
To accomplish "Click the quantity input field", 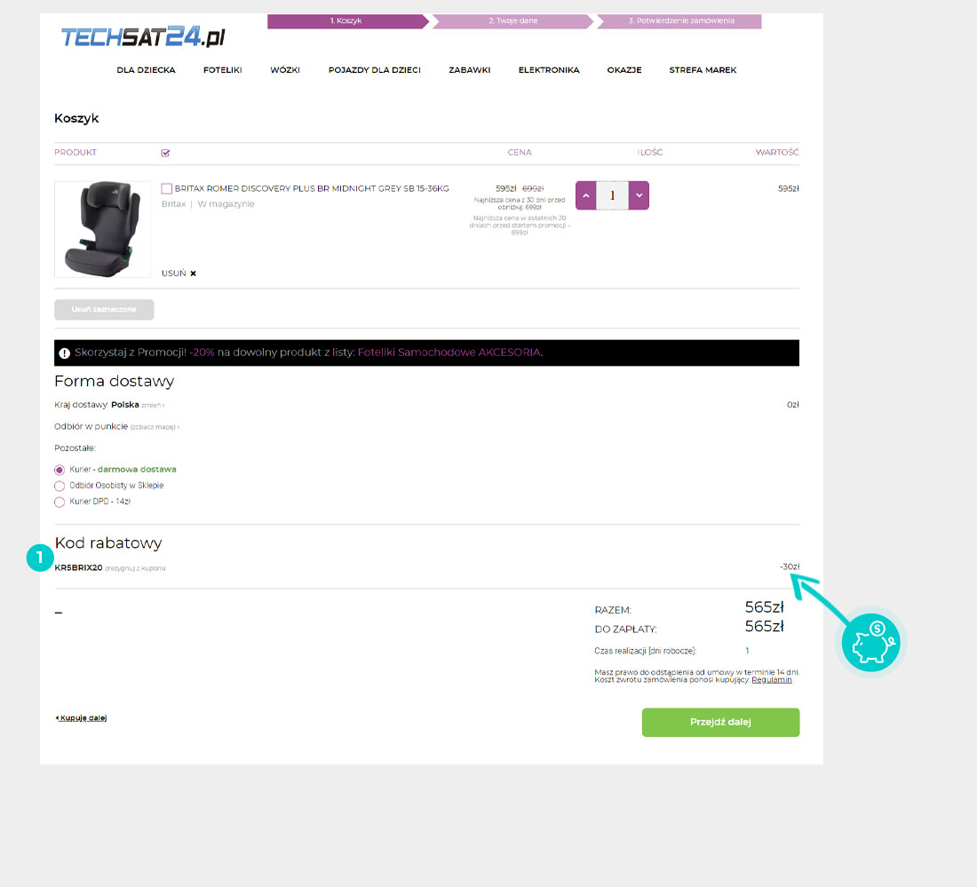I will coord(612,195).
